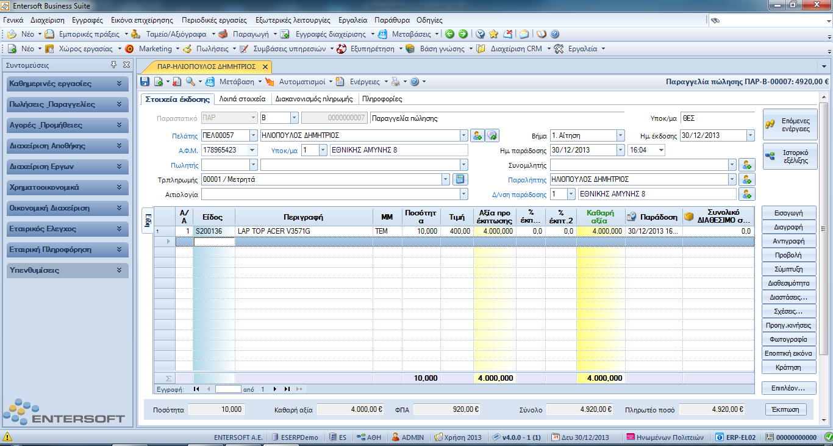Open Γενικά menu

coord(13,20)
